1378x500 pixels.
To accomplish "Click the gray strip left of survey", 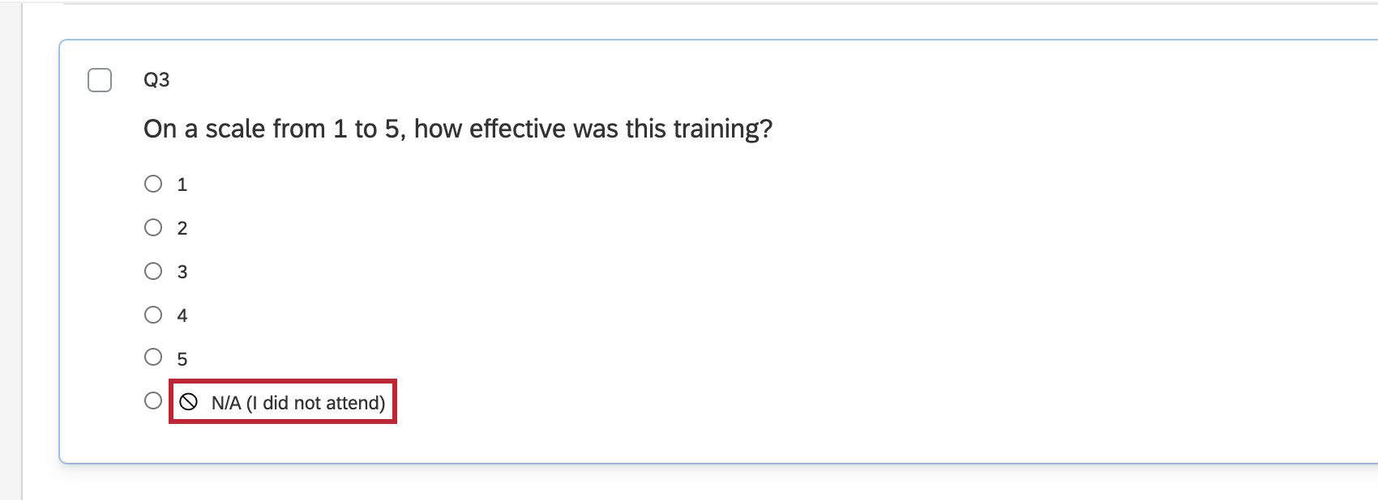I will (10, 243).
